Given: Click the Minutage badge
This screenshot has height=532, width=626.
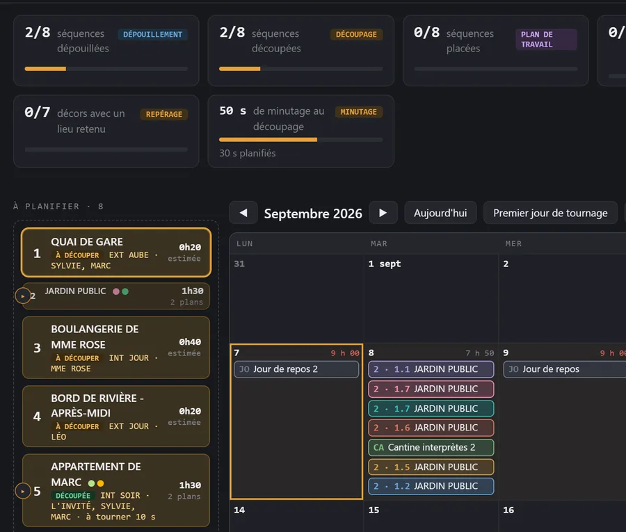Looking at the screenshot, I should click(x=358, y=112).
